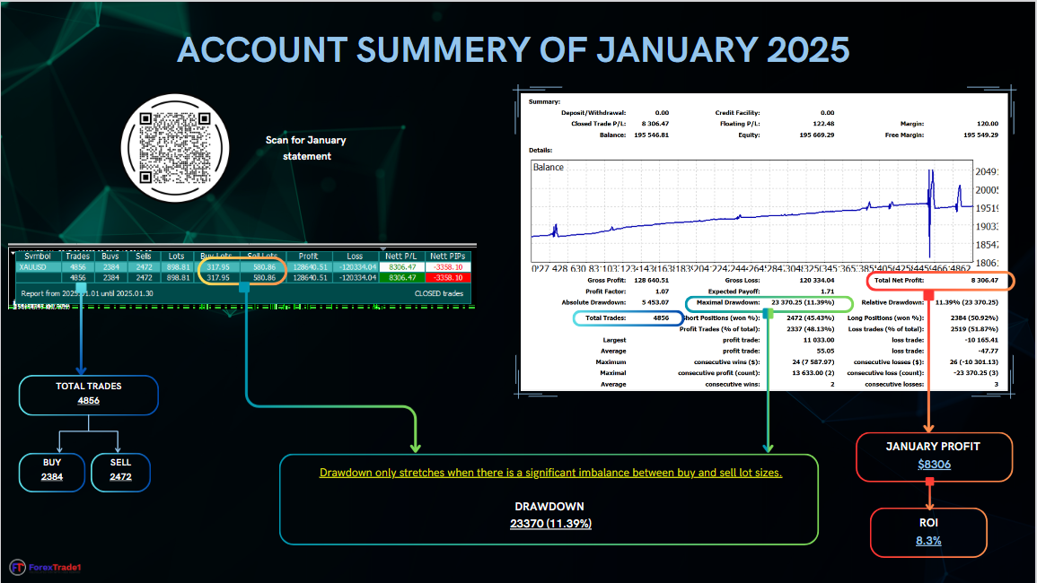Click the Total Net Profit label

click(x=899, y=280)
